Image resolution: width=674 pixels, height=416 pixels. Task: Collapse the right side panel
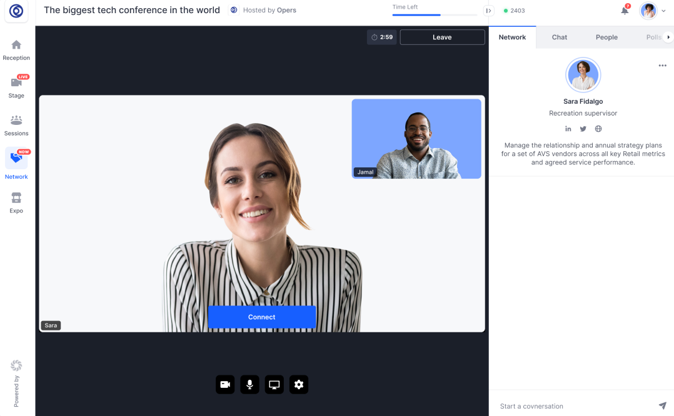[x=488, y=11]
